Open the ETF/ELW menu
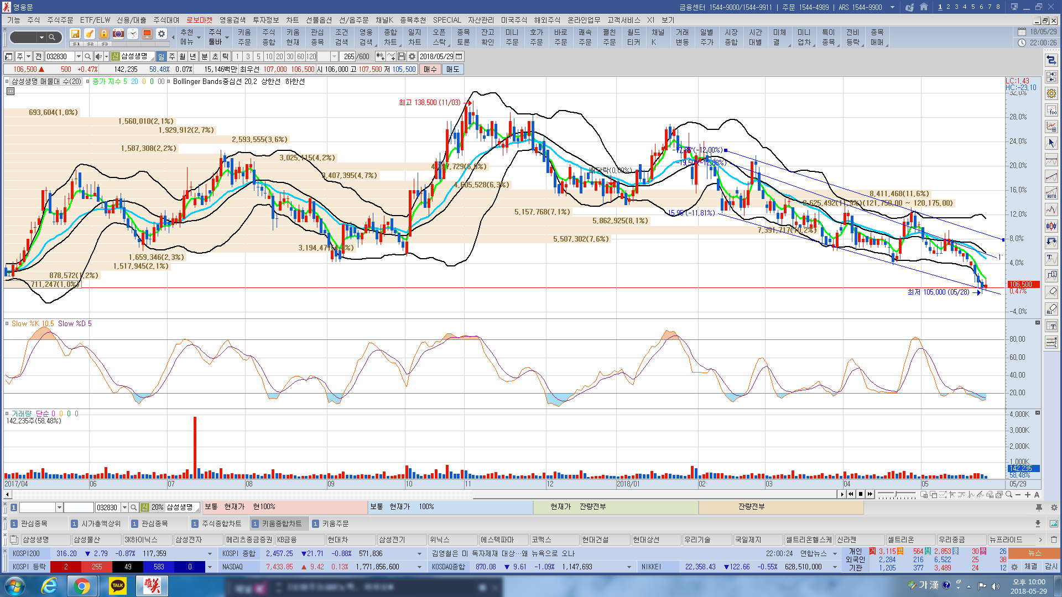The width and height of the screenshot is (1062, 597). (x=95, y=20)
